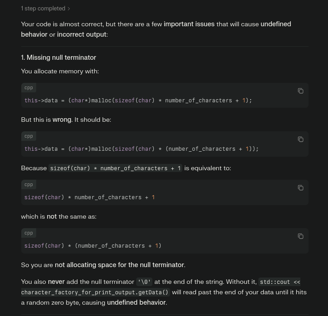Expand the '1 step completed' section
The image size is (328, 316).
[46, 8]
